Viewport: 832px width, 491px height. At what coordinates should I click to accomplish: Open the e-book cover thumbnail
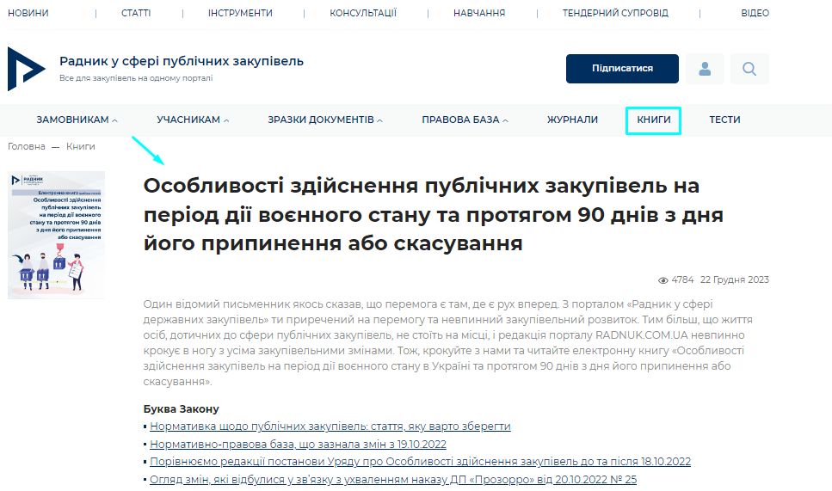pos(57,235)
